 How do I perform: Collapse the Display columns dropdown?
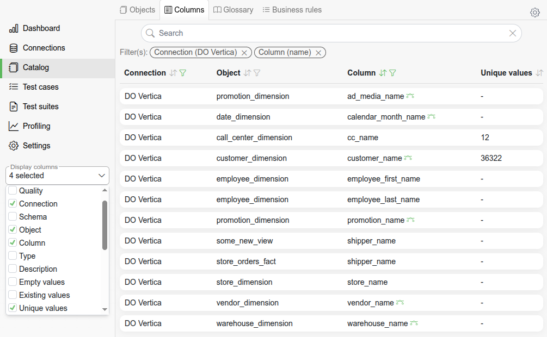click(x=101, y=176)
